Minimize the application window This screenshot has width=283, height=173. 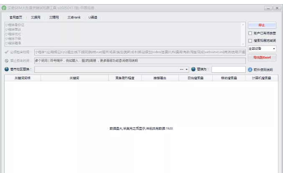pos(268,8)
